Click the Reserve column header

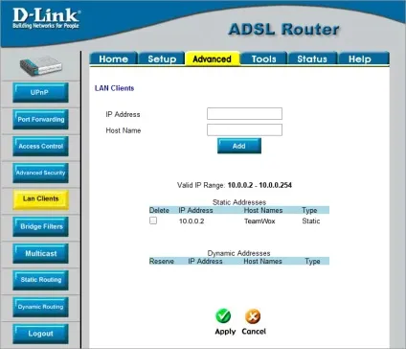[x=162, y=261]
